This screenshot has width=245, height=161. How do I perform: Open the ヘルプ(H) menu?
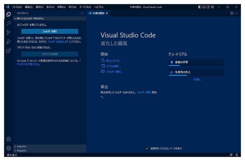tap(99, 7)
